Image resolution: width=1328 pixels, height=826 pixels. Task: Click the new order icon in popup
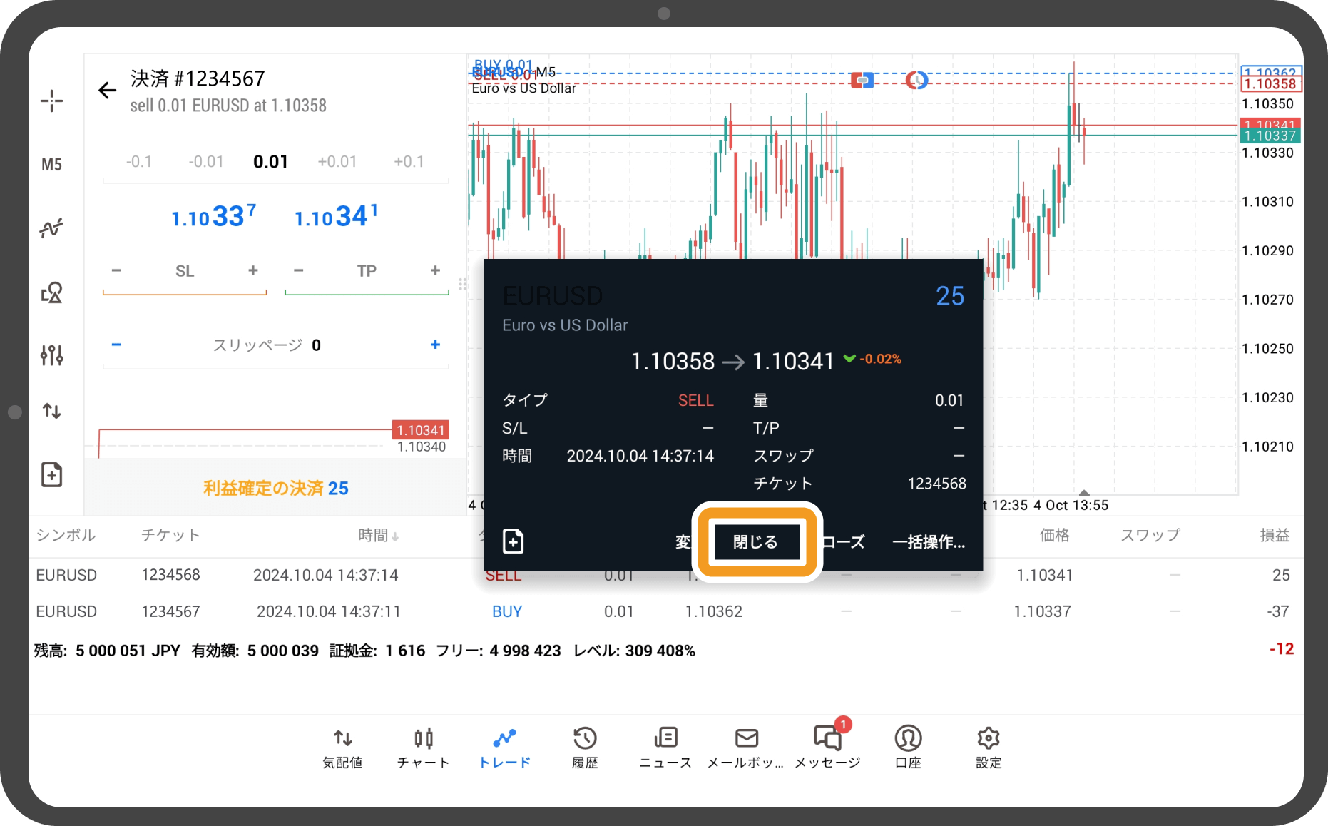tap(514, 541)
